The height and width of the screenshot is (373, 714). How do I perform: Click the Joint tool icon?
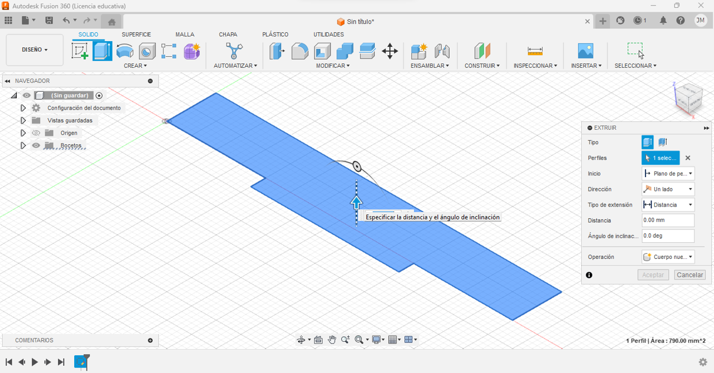click(442, 51)
